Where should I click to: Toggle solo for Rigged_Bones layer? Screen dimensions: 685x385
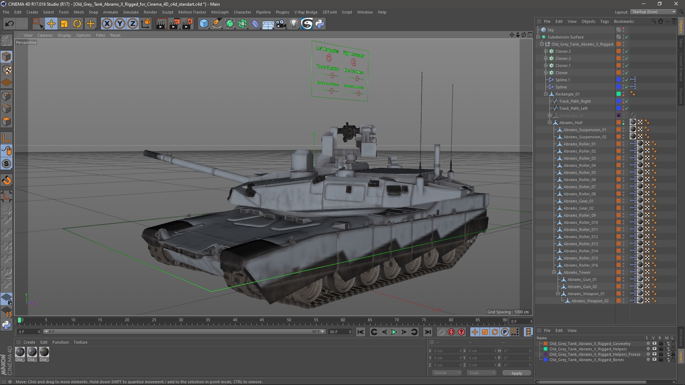tap(648, 360)
